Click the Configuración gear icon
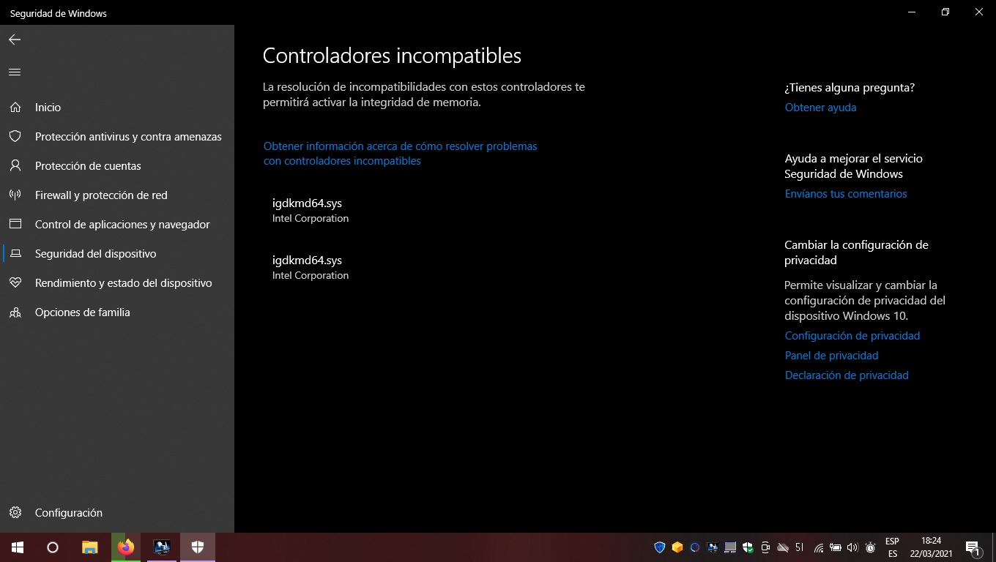The width and height of the screenshot is (996, 562). (15, 513)
